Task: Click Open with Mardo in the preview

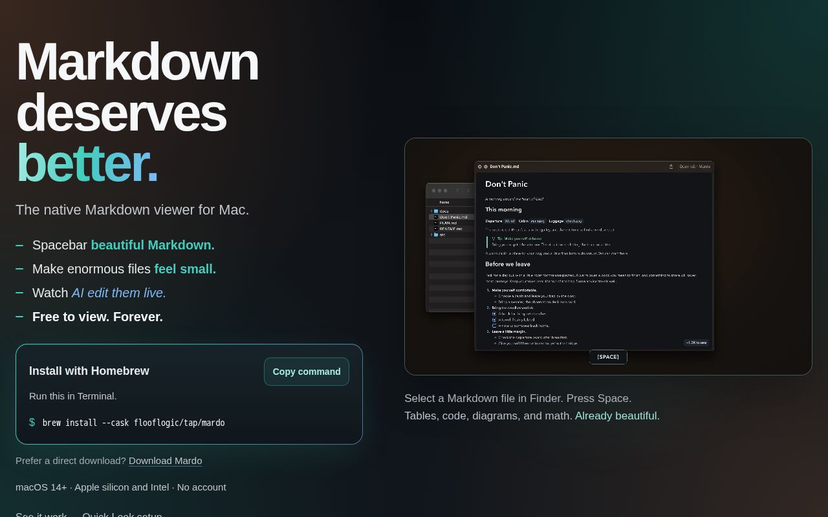Action: point(695,167)
